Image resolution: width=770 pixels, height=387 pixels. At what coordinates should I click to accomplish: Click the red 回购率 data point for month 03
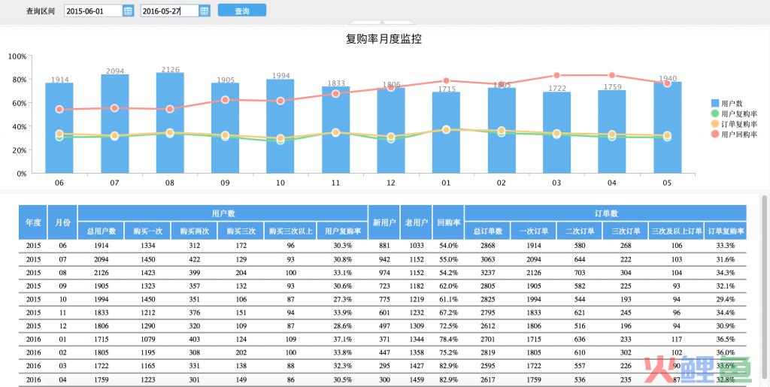pyautogui.click(x=556, y=75)
